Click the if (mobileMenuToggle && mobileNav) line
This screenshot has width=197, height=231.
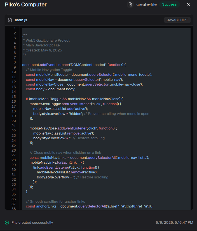tap(74, 99)
